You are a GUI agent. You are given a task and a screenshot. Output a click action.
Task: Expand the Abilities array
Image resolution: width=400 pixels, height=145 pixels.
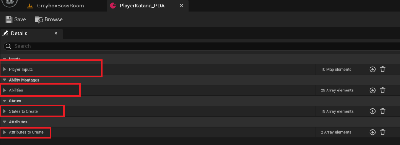coord(4,90)
